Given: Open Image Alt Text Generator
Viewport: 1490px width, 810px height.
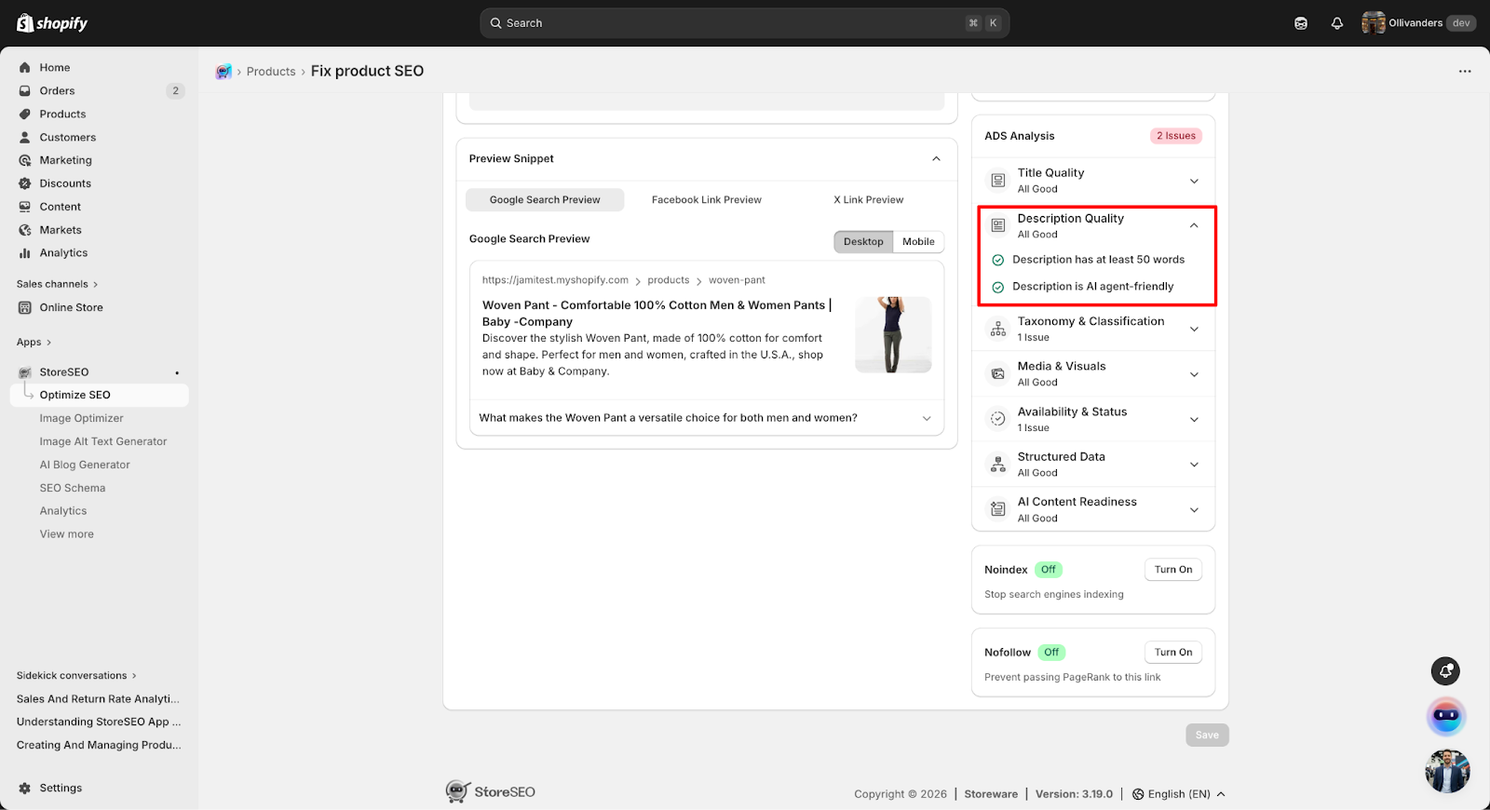Looking at the screenshot, I should pyautogui.click(x=103, y=441).
